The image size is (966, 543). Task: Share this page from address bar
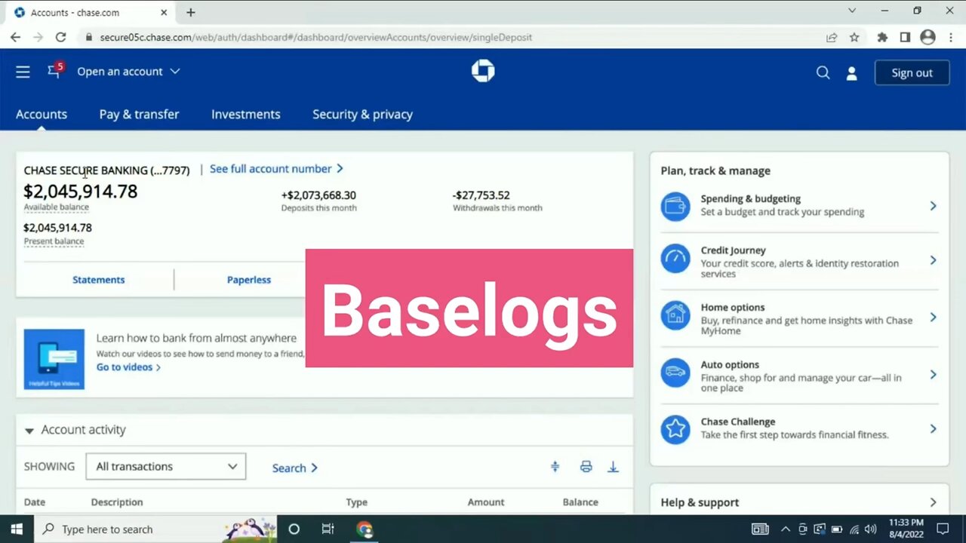click(x=832, y=37)
